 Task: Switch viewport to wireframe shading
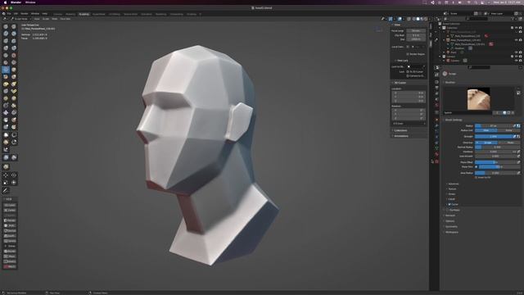414,19
